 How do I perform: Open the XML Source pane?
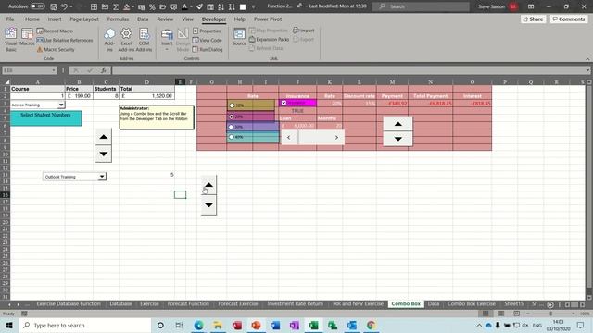[x=239, y=37]
